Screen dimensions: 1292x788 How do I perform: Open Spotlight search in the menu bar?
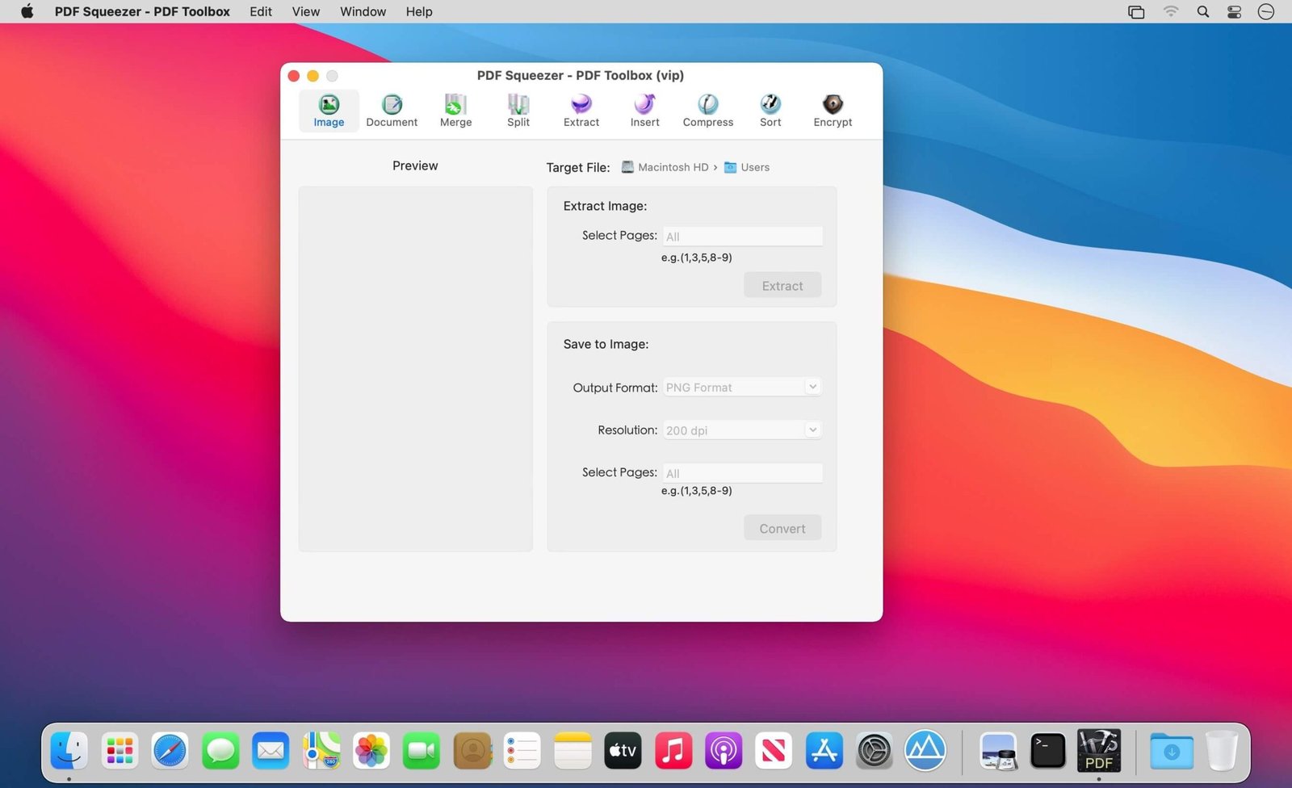pyautogui.click(x=1202, y=11)
